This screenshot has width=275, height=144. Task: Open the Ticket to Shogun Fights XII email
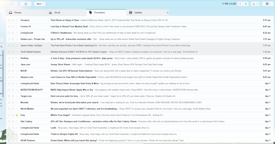pos(64,134)
